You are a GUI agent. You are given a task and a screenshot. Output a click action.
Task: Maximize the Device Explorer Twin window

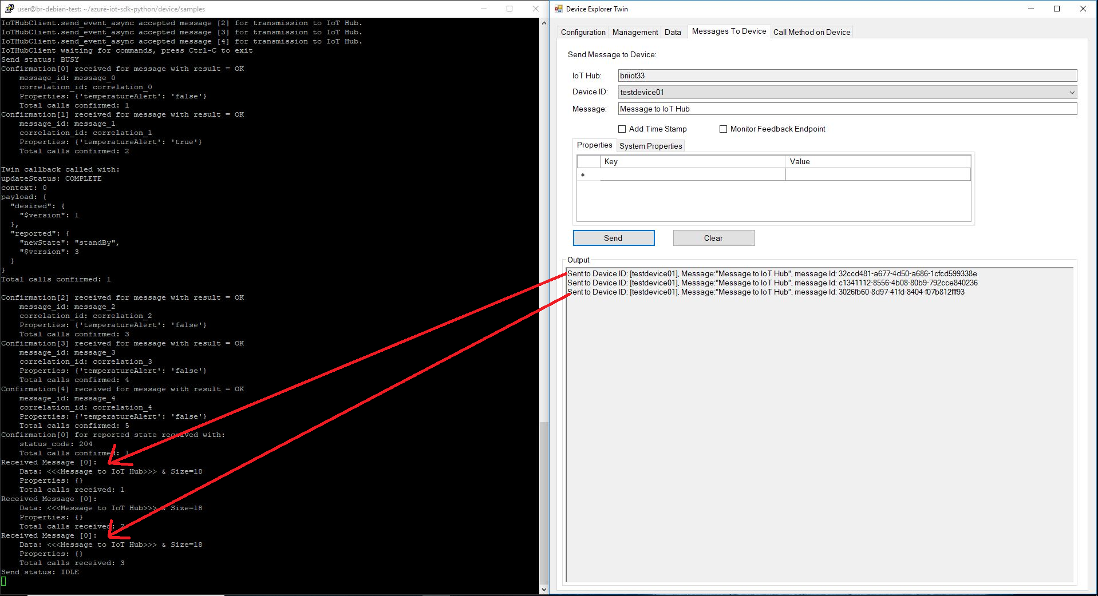click(1057, 9)
